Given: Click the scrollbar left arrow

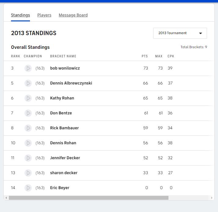Looking at the screenshot, I should 6,198.
